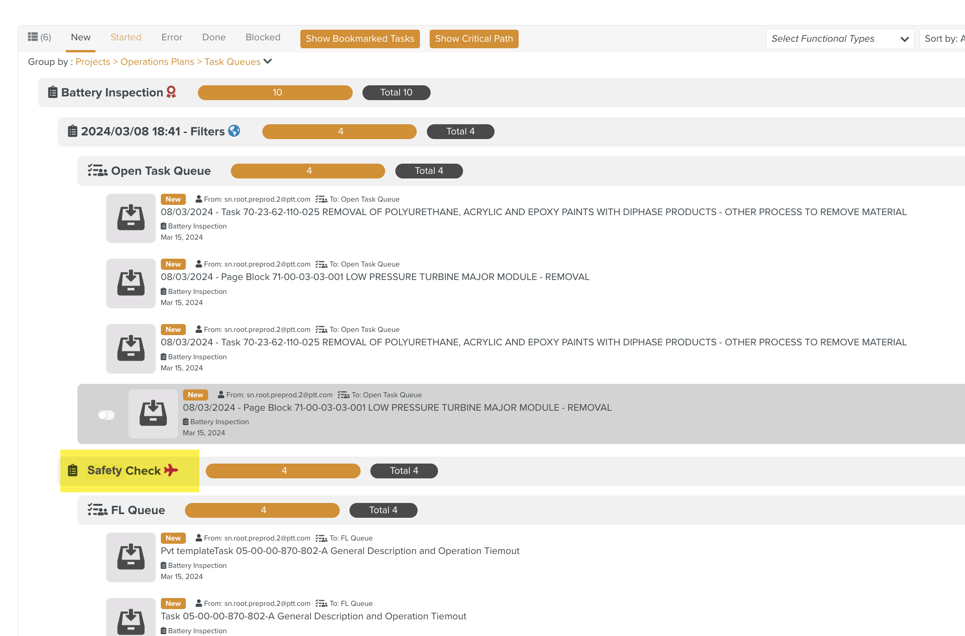Expand the Group by chevron
Viewport: 965px width, 636px height.
pyautogui.click(x=268, y=61)
